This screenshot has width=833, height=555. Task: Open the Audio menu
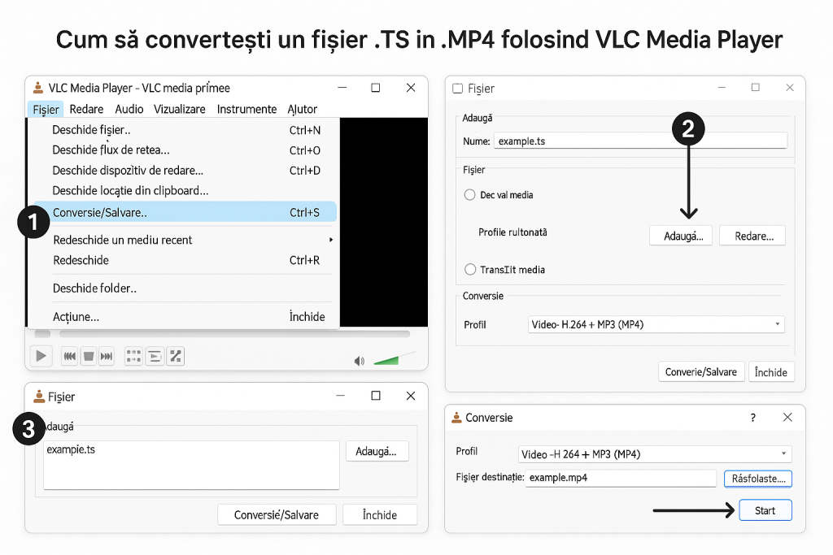click(129, 110)
